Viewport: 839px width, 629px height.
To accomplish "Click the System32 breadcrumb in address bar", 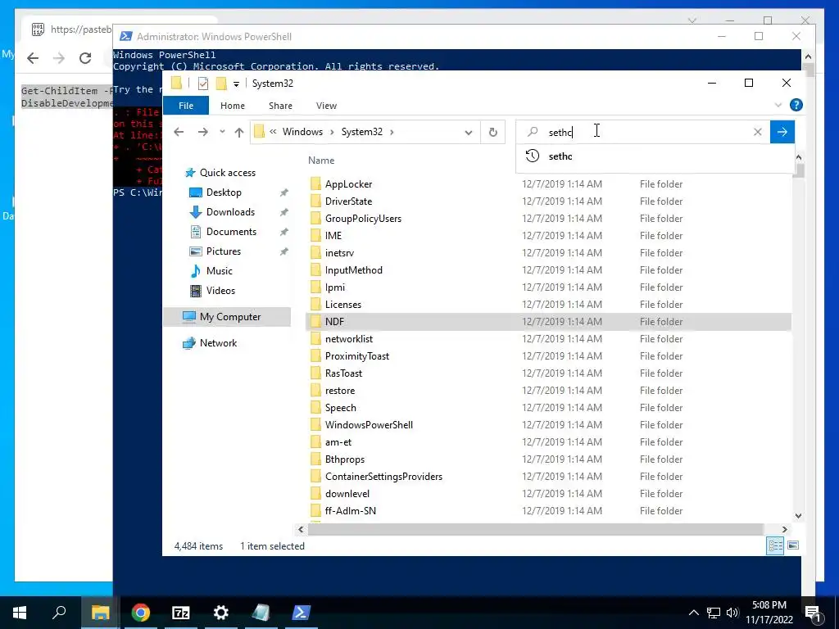I will 361,132.
